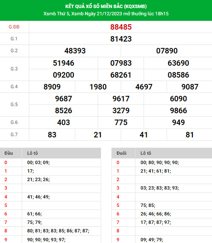Click G.5 number 3279
Image resolution: width=212 pixels, height=243 pixels.
pos(121,111)
